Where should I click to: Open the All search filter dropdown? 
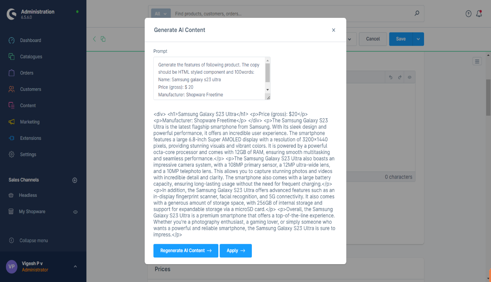tap(161, 14)
